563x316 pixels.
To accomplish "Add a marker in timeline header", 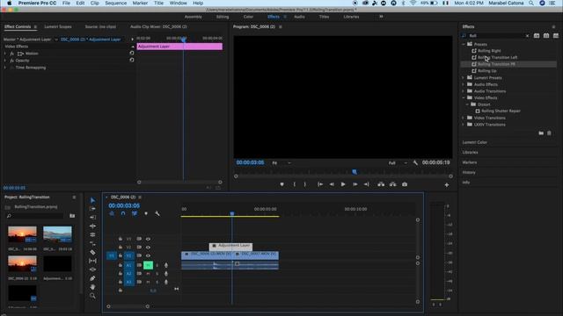I will point(146,213).
